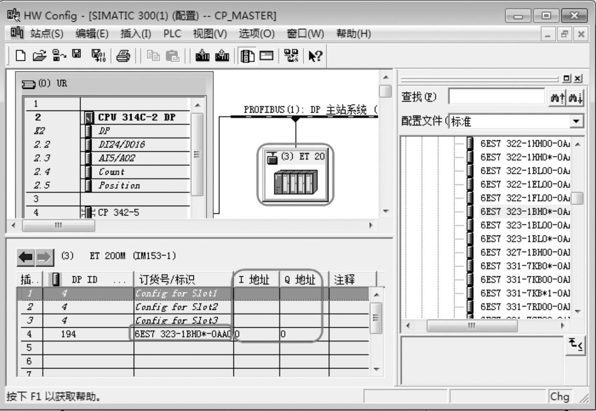Select catalog item 6ES7 322-1FL00-0A
This screenshot has height=411, width=596.
pyautogui.click(x=525, y=198)
